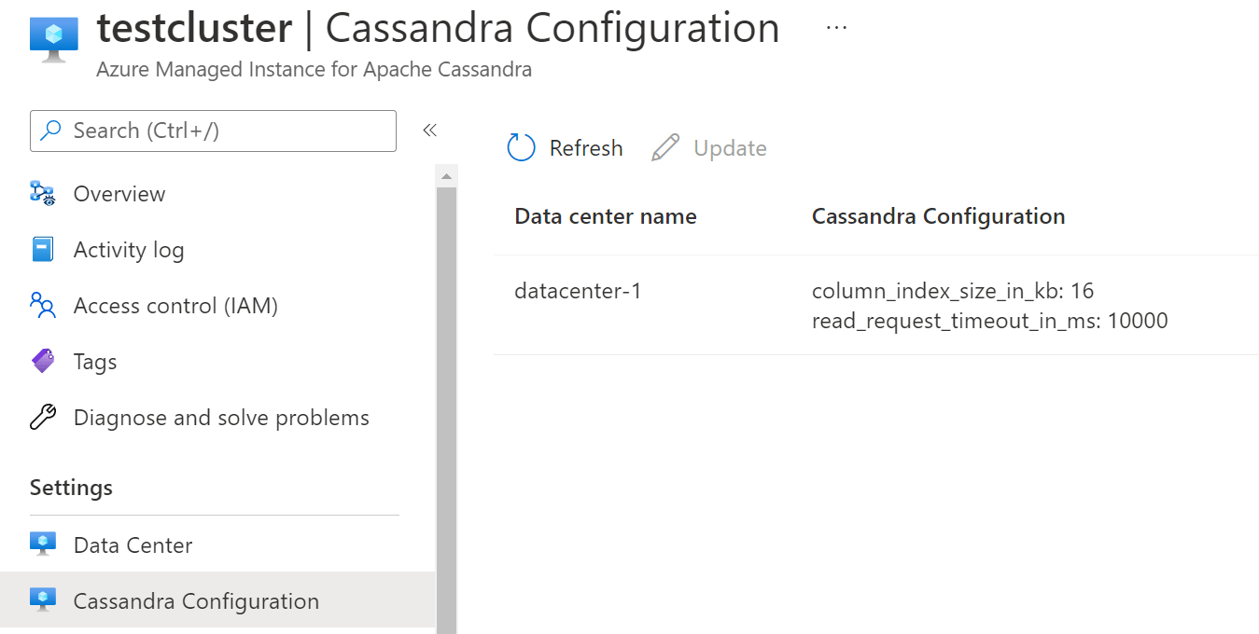This screenshot has width=1259, height=634.
Task: Click the Update pencil icon
Action: 664,146
